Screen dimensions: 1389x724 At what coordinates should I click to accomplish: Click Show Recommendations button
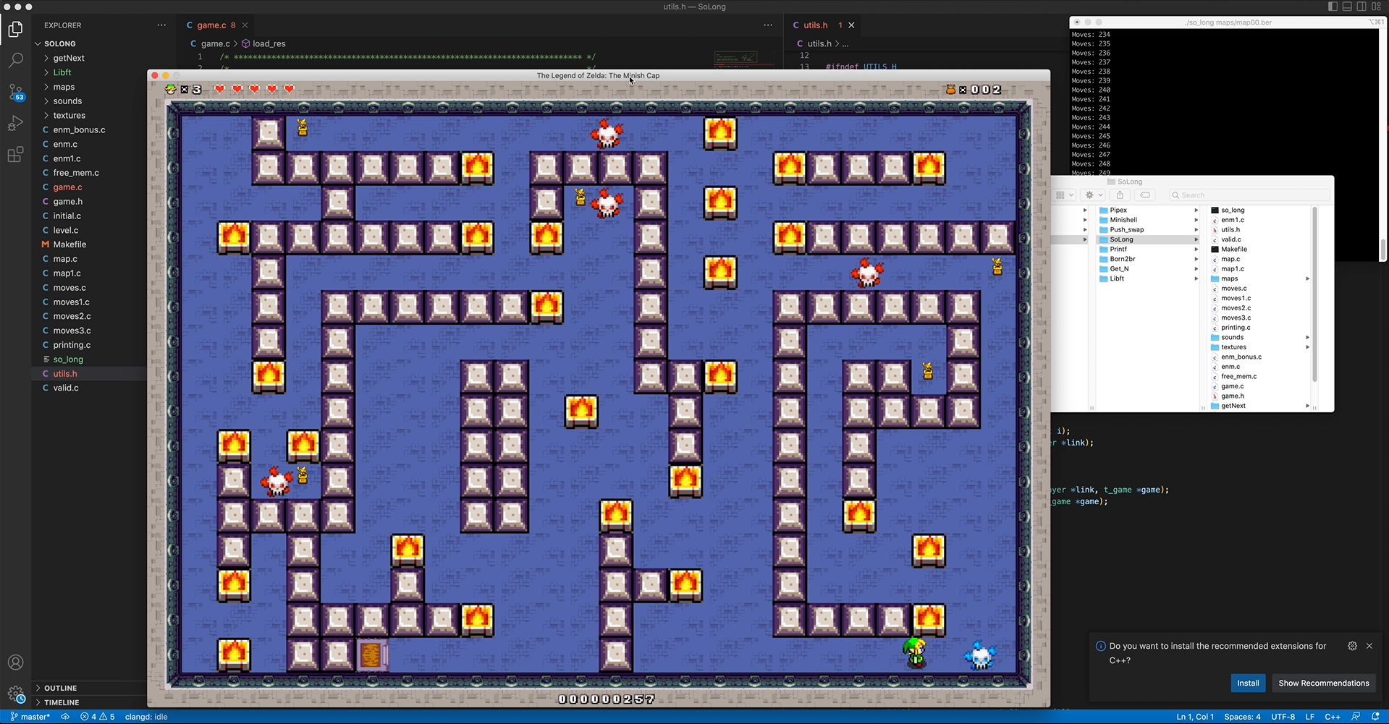pos(1323,683)
